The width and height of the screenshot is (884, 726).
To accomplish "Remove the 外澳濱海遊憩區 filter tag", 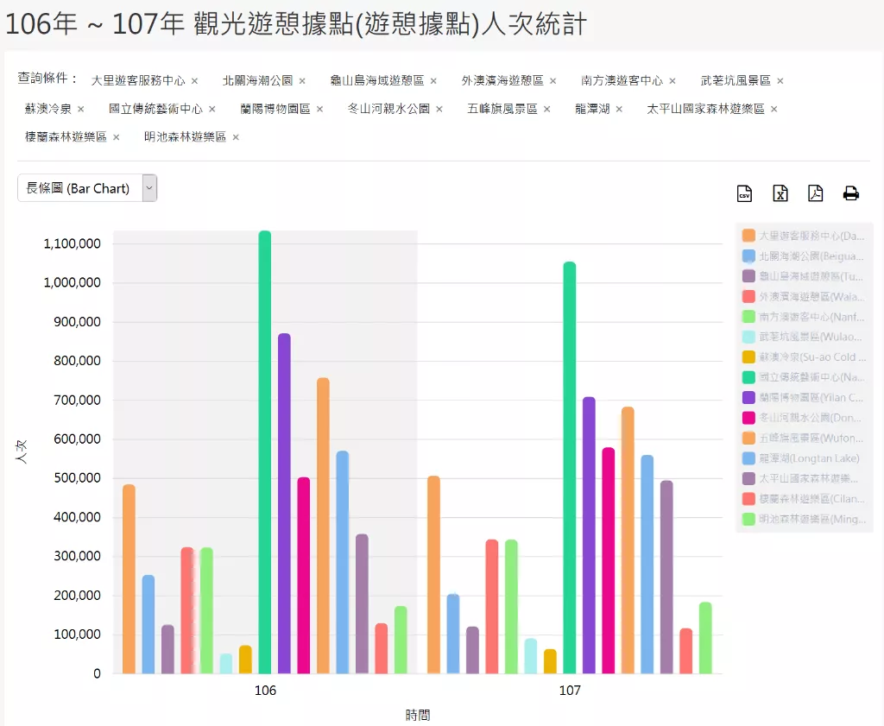I will 553,81.
